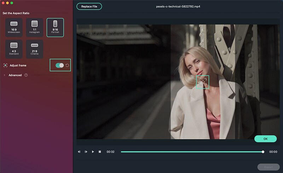
Task: Click the Replace File button
Action: 89,6
